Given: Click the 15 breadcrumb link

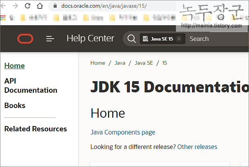Looking at the screenshot, I should coord(165,63).
